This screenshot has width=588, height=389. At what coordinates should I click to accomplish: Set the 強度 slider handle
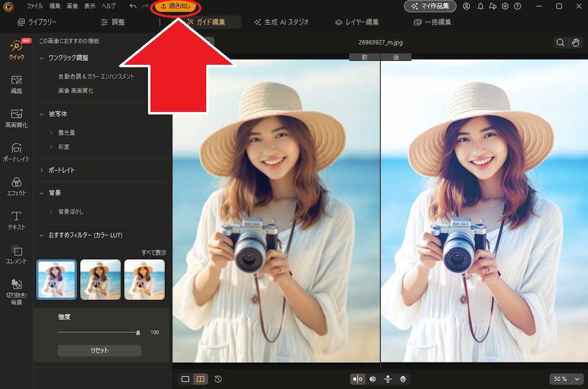pyautogui.click(x=137, y=332)
